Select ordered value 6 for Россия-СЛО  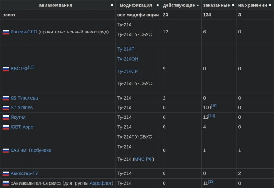click(205, 32)
